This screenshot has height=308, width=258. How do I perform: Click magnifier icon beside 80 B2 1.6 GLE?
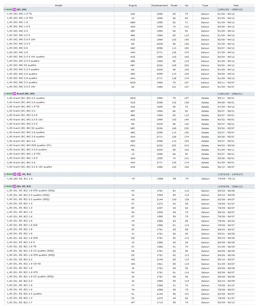[8, 225]
